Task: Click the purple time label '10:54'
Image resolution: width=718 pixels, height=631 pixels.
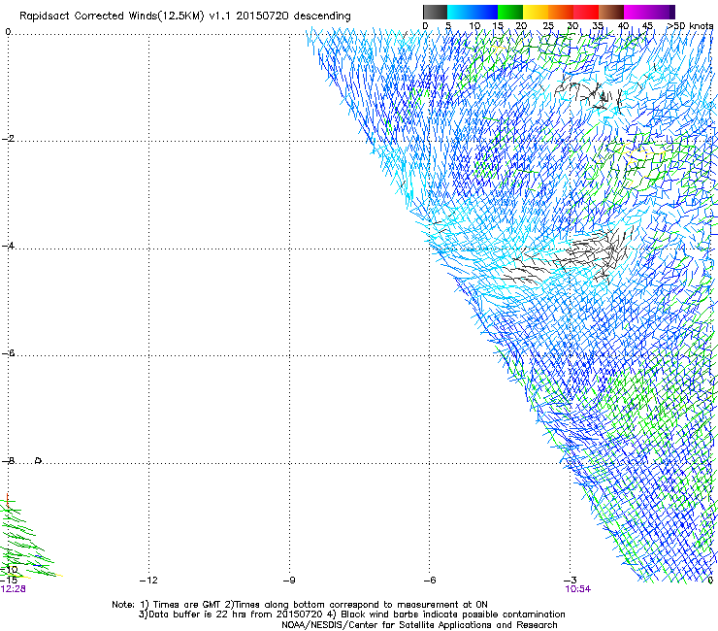Action: (577, 589)
